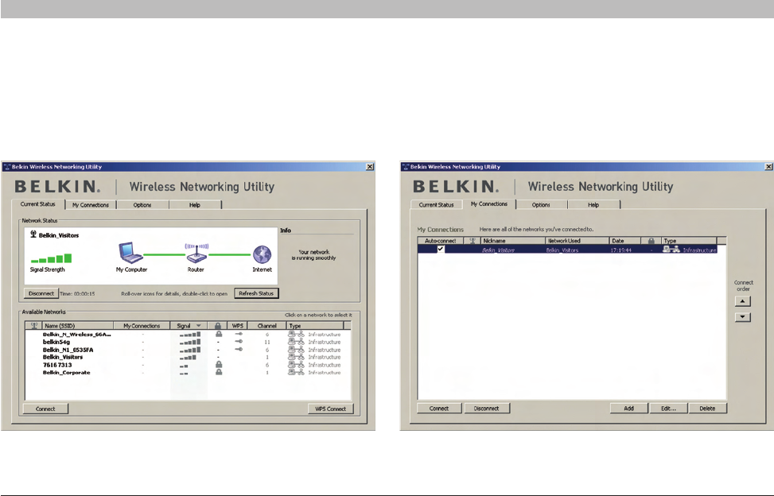Click signal bars on belkin54g row

click(190, 342)
